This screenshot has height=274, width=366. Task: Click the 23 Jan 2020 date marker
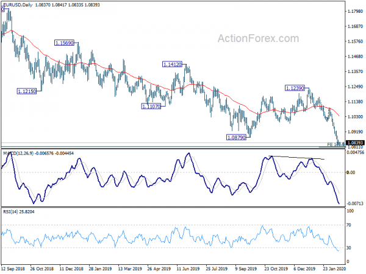coord(334,269)
